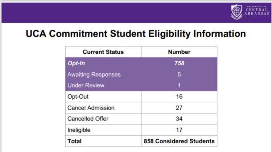Image resolution: width=272 pixels, height=152 pixels.
Task: Select the Opt-Out row label
Action: pyautogui.click(x=78, y=96)
